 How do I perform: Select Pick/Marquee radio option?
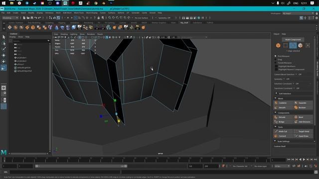click(x=276, y=56)
